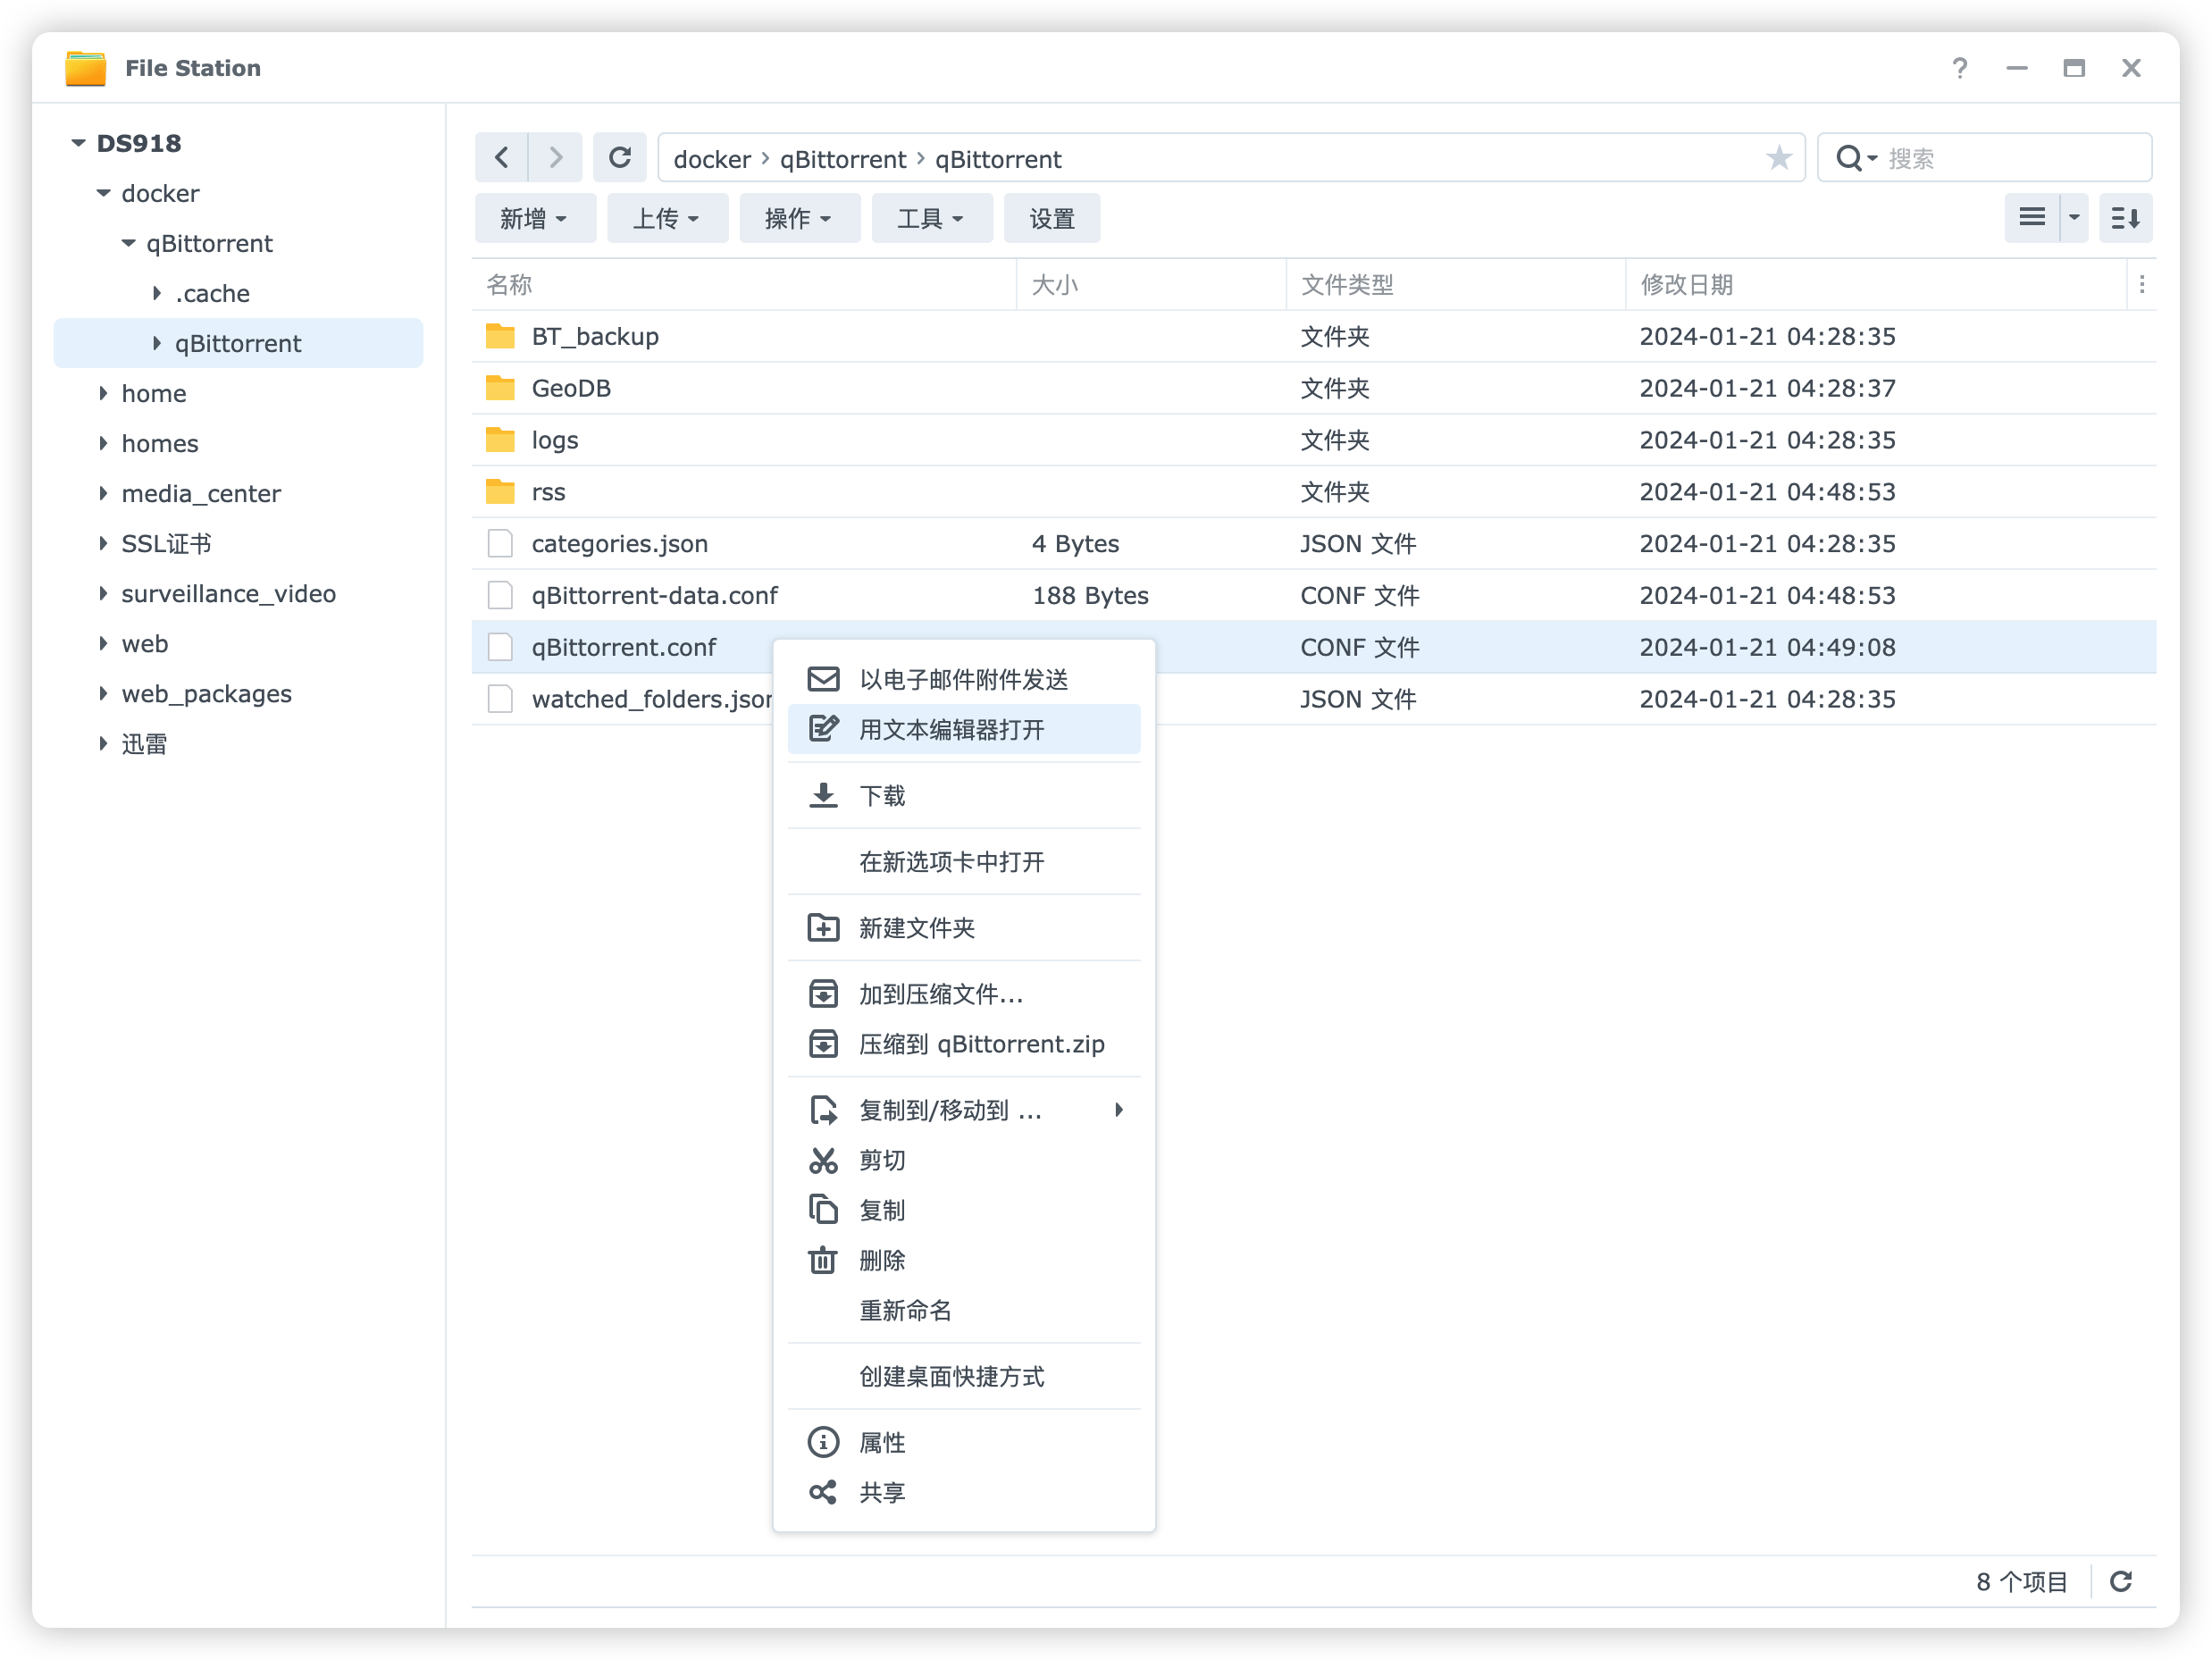Image resolution: width=2212 pixels, height=1660 pixels.
Task: Click the help question mark icon
Action: pyautogui.click(x=1959, y=68)
